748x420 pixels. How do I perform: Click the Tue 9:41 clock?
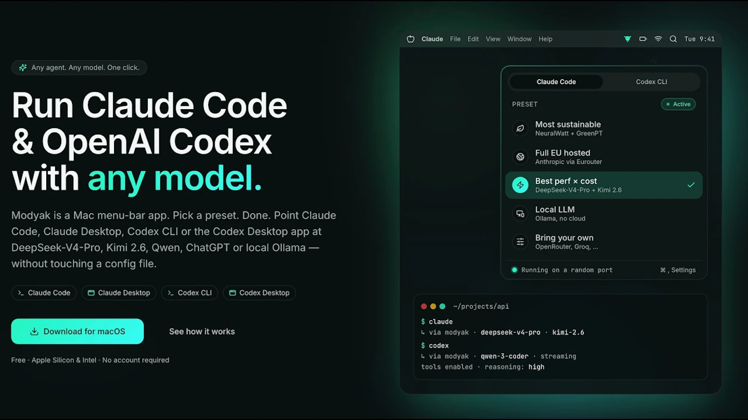point(699,39)
